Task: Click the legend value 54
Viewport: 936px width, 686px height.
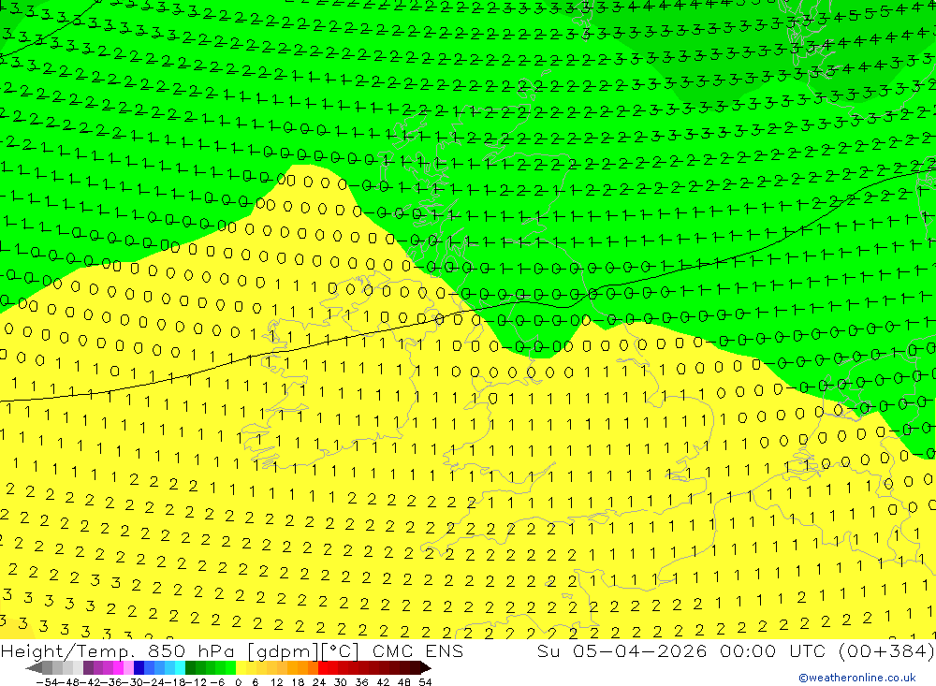Action: [425, 682]
